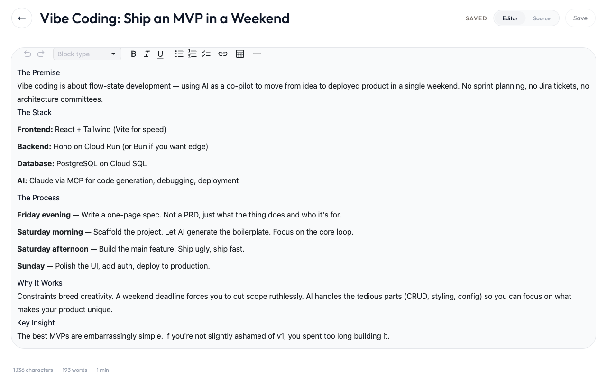Toggle underline formatting
The height and width of the screenshot is (379, 607).
pos(160,54)
